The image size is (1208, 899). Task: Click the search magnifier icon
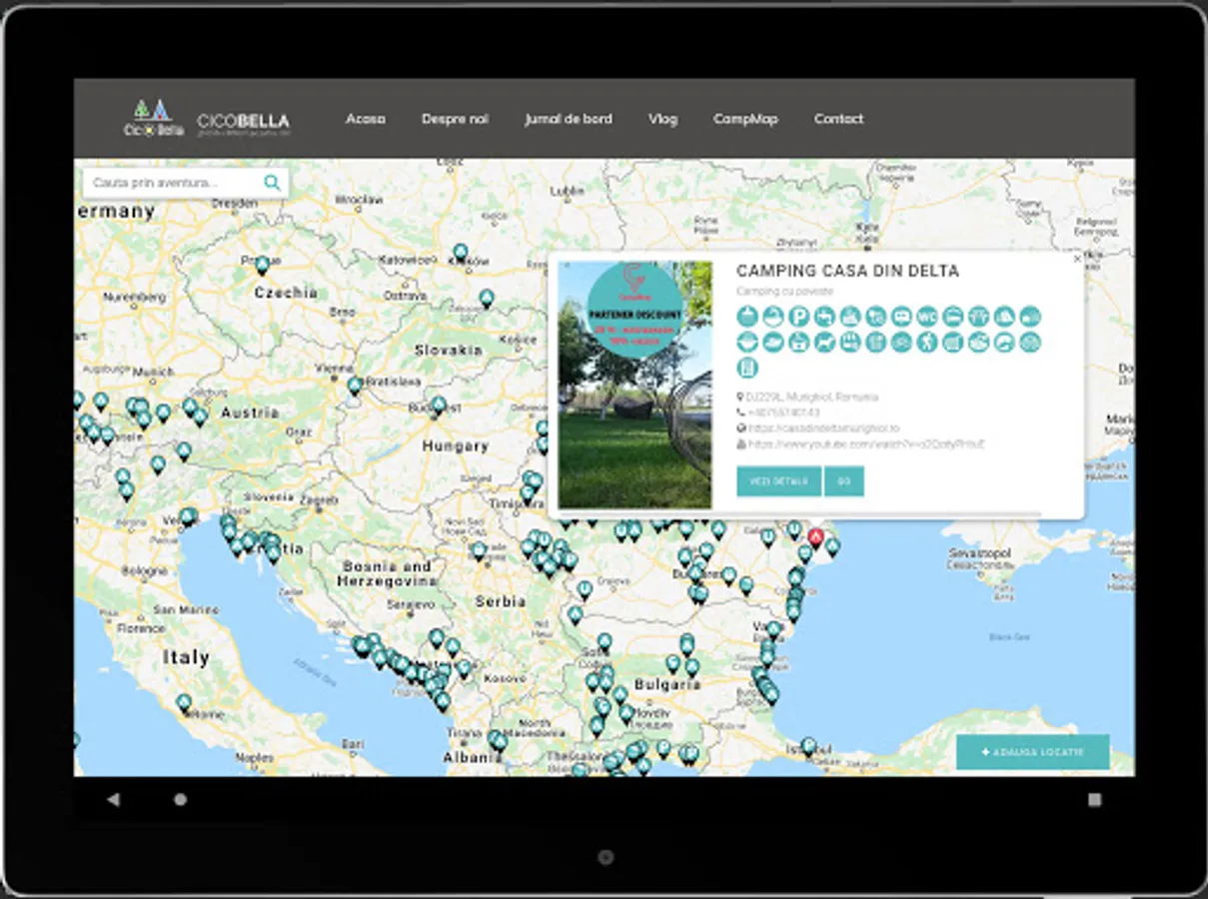point(272,183)
